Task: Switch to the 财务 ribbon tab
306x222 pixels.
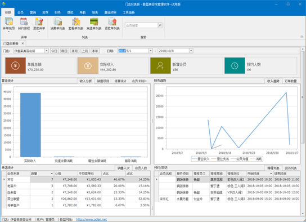Action: 57,12
